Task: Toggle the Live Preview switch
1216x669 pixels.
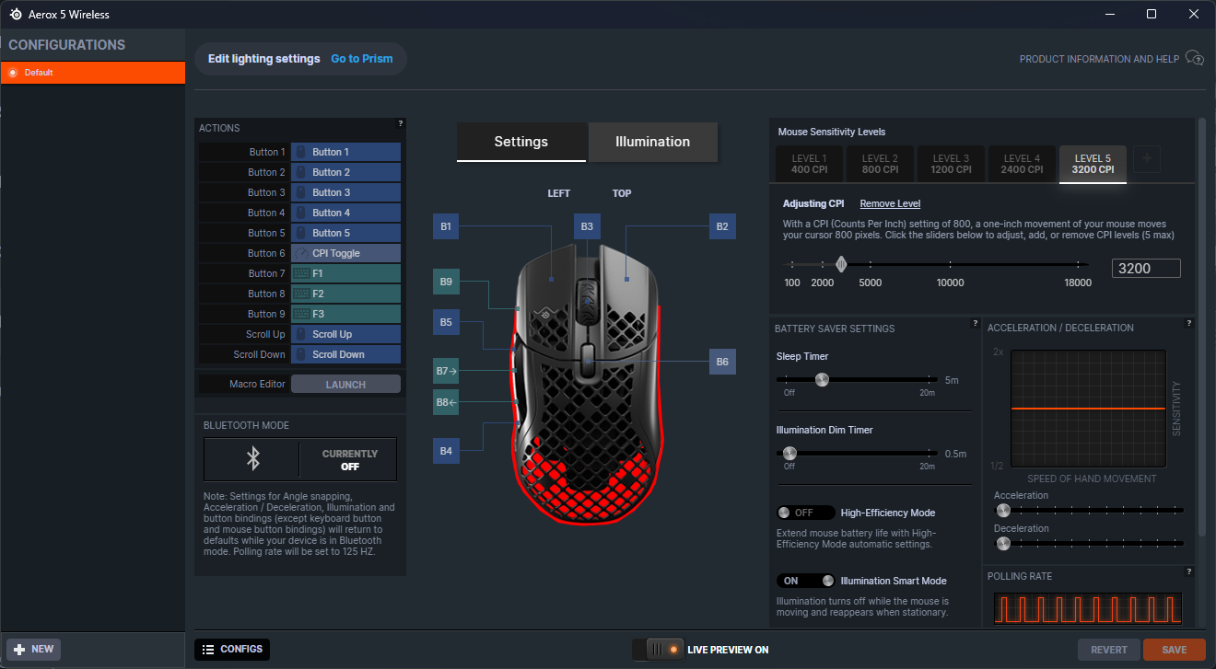Action: point(658,650)
